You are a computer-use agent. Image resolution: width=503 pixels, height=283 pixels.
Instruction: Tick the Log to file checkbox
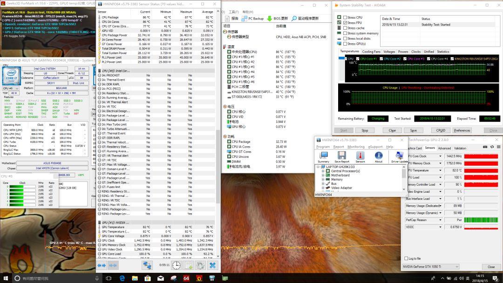click(406, 258)
